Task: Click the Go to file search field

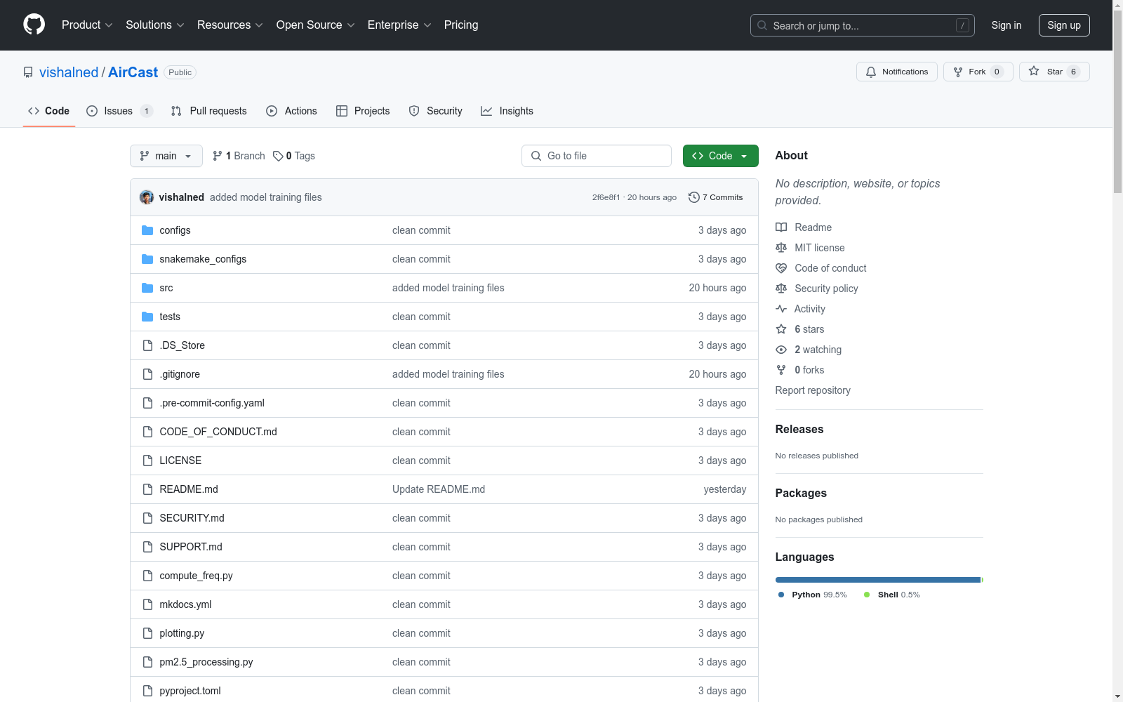Action: click(x=597, y=156)
